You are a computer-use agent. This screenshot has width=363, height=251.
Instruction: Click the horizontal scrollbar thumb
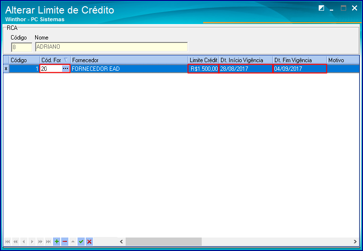(x=164, y=242)
